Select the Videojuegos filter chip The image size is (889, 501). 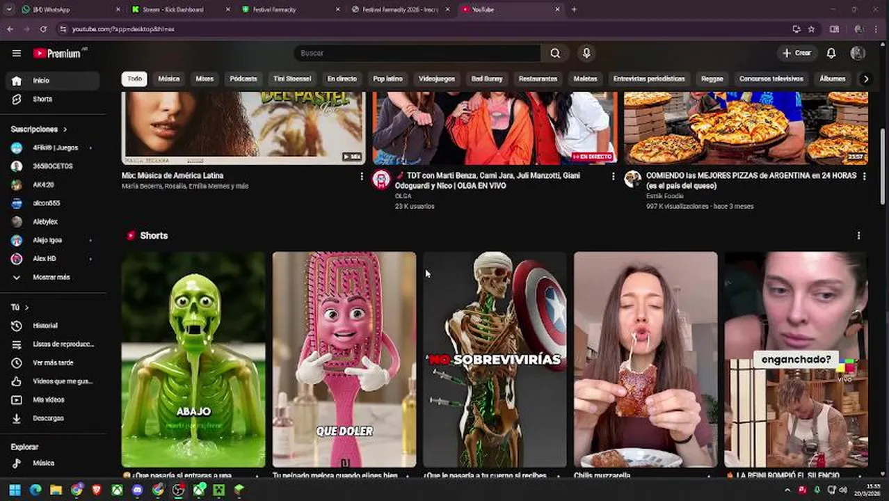click(437, 79)
